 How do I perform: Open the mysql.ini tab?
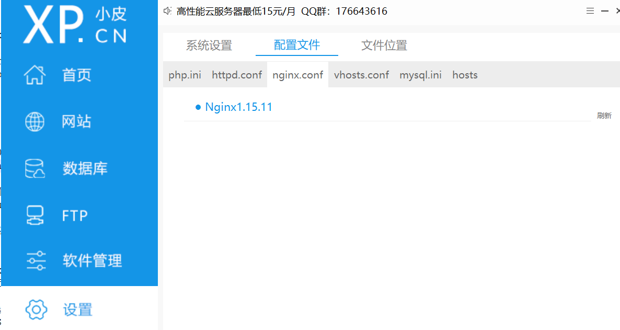(x=420, y=75)
